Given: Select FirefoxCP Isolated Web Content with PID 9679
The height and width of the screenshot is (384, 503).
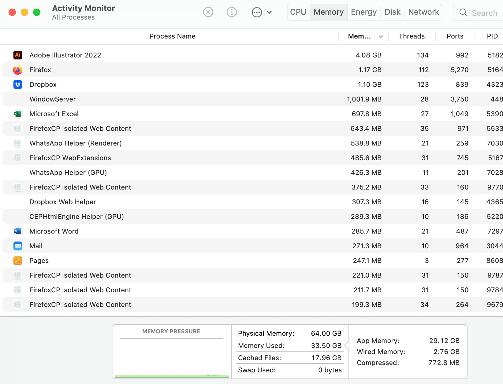Looking at the screenshot, I should point(253,305).
